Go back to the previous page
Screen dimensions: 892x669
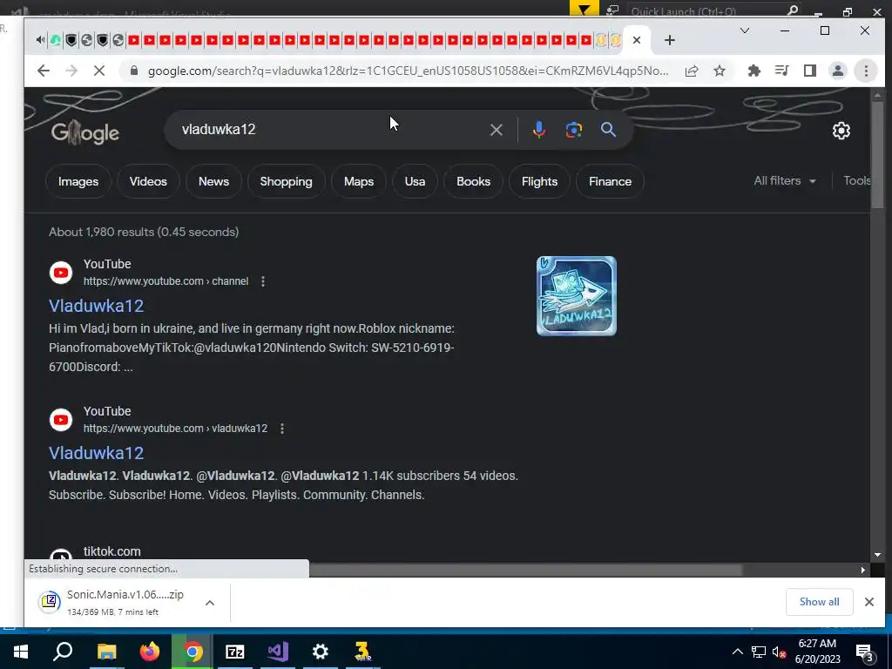click(x=44, y=71)
